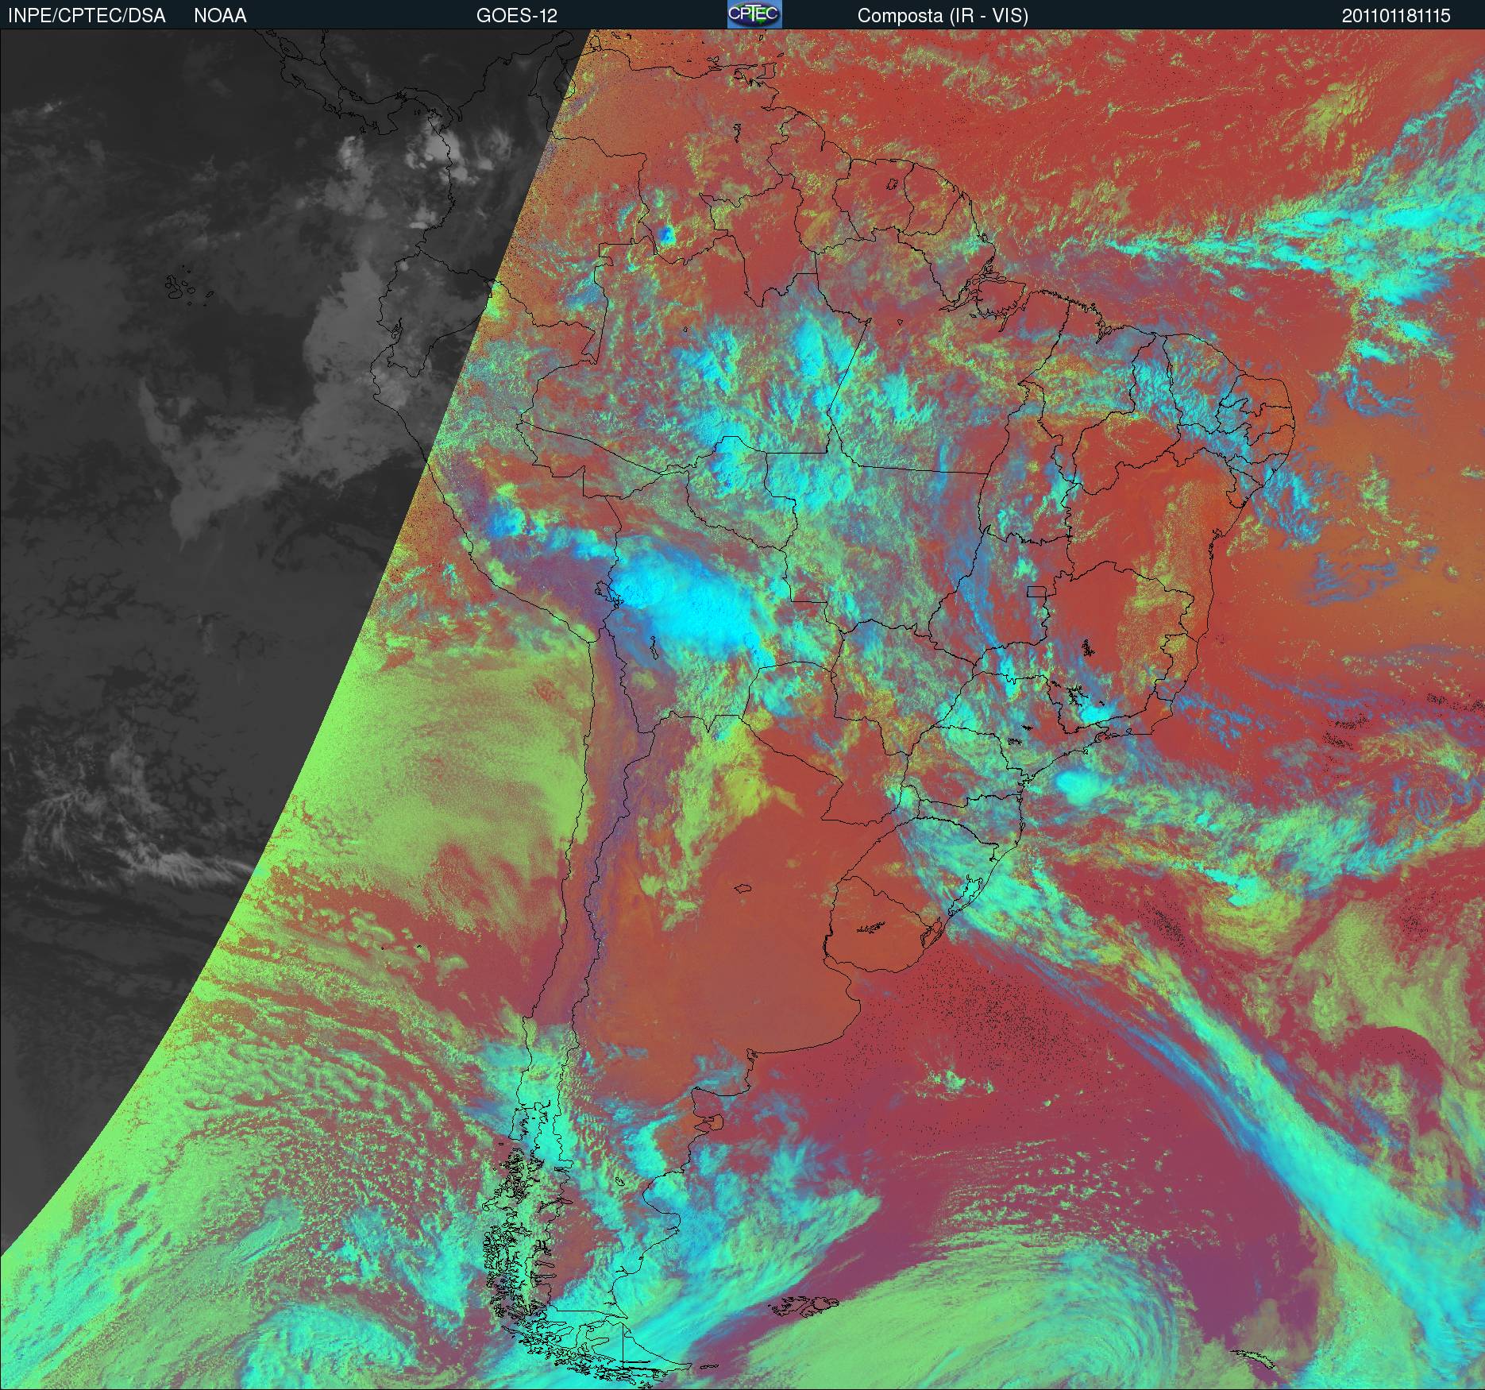Click the Composta (IR - VIS) title

tap(943, 16)
